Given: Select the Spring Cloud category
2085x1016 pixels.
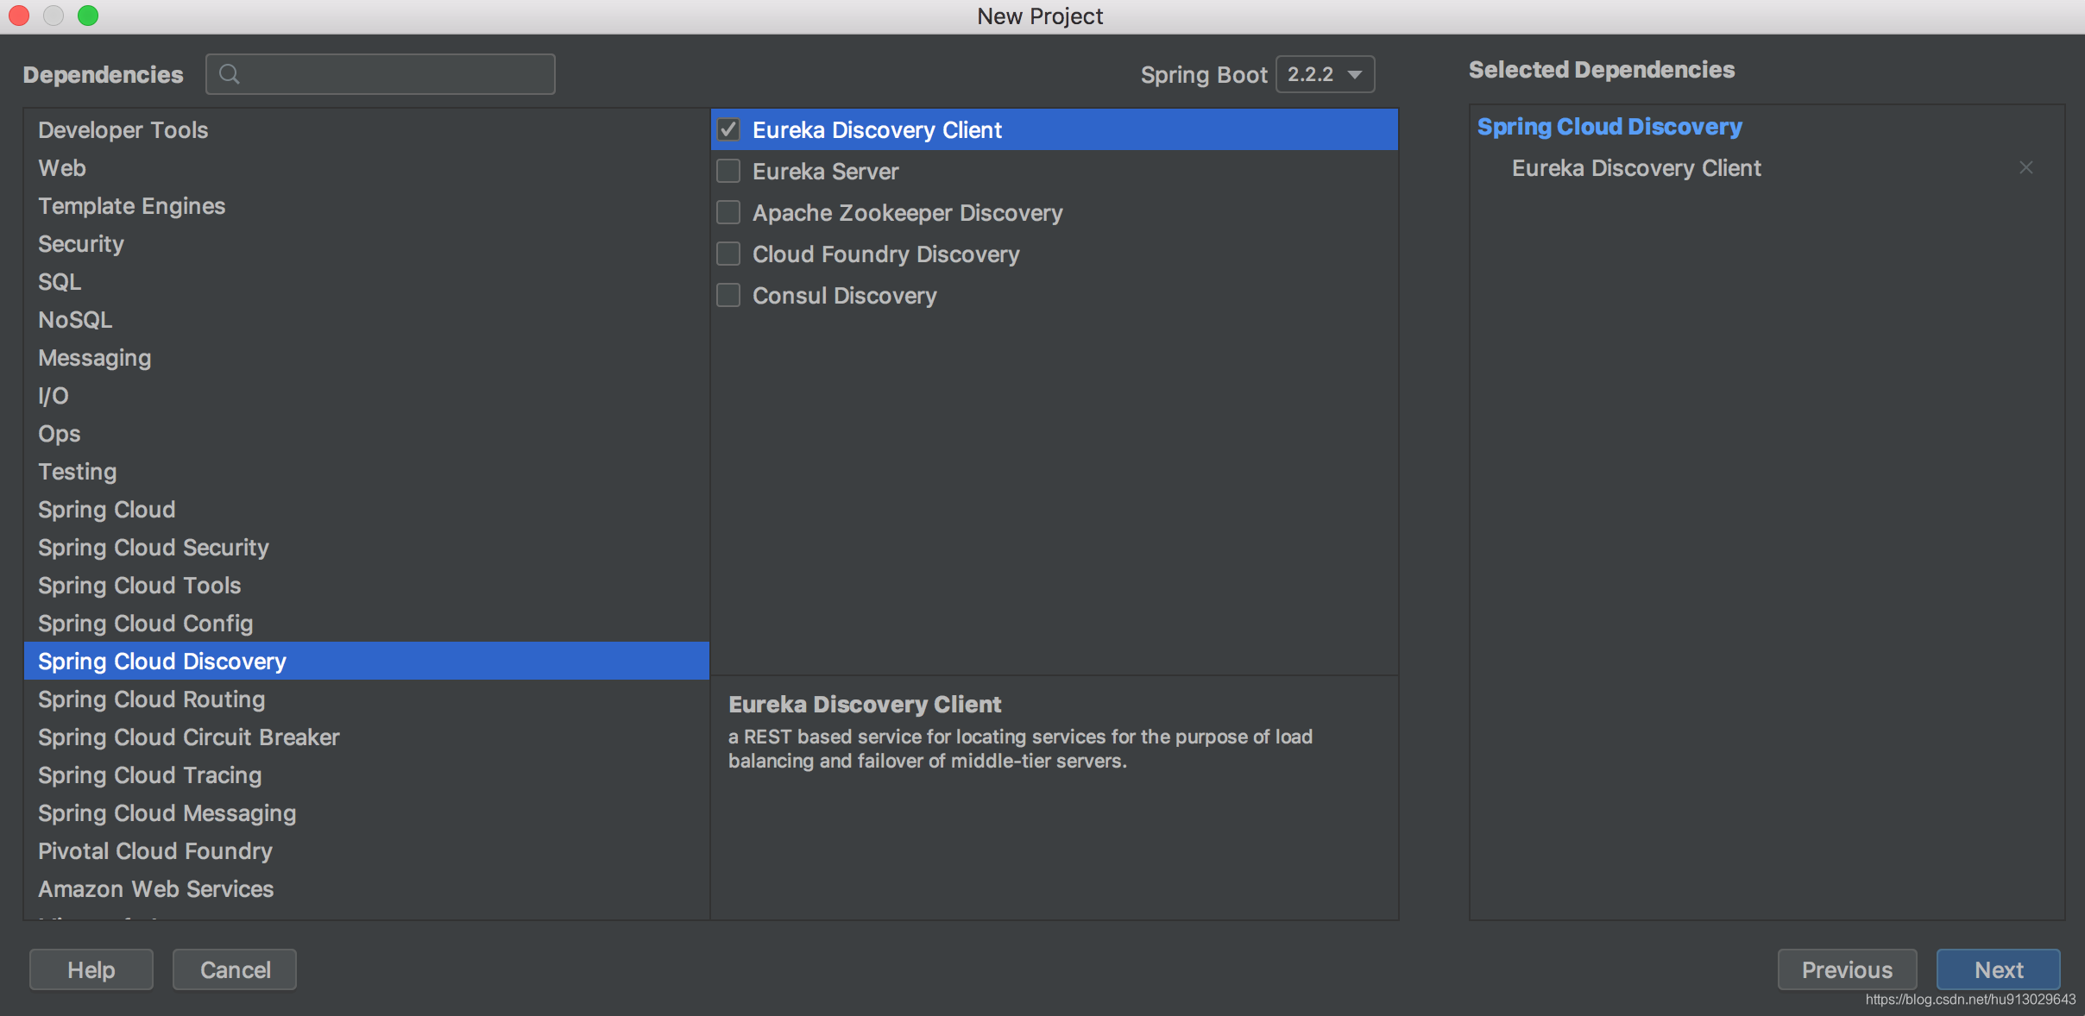Looking at the screenshot, I should [x=367, y=509].
